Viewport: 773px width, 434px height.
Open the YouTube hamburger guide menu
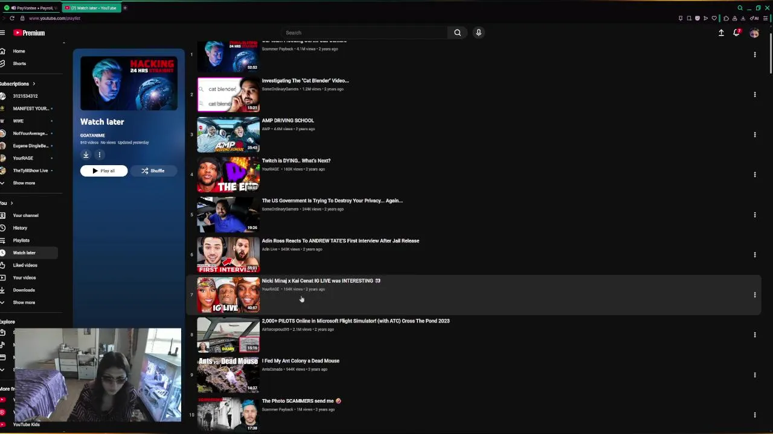tap(2, 33)
